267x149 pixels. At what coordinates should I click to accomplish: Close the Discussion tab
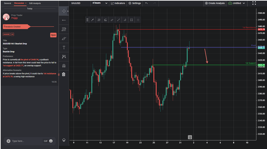[26, 3]
